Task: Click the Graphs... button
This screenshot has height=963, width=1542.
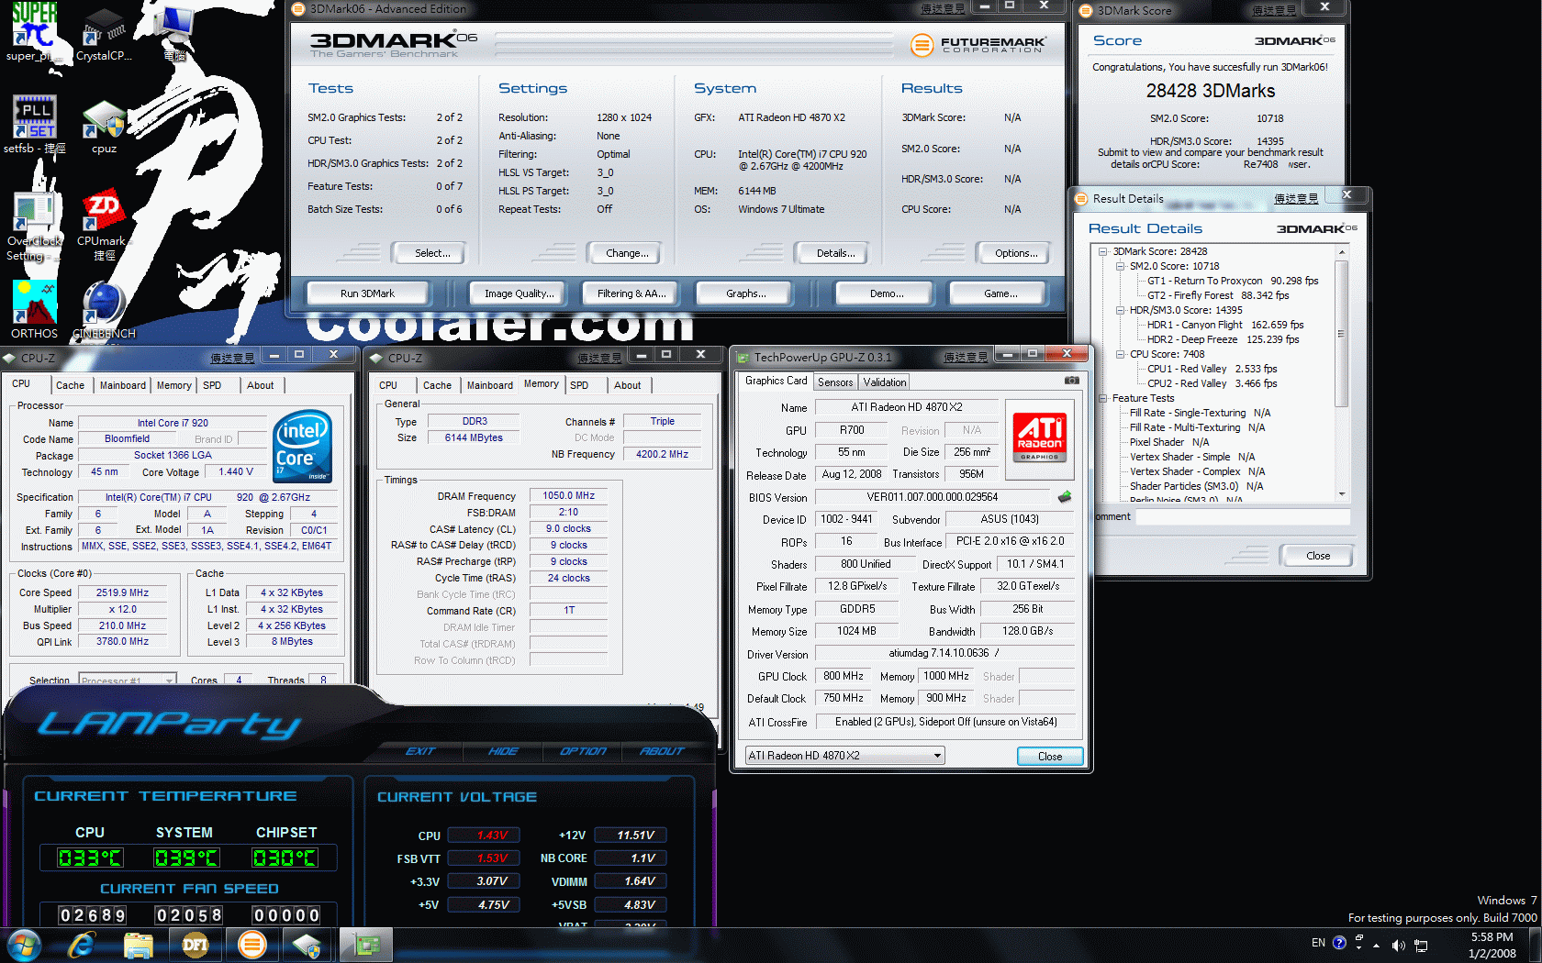Action: click(x=745, y=293)
